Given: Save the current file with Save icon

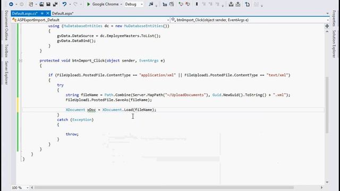Looking at the screenshot, I should [48, 4].
